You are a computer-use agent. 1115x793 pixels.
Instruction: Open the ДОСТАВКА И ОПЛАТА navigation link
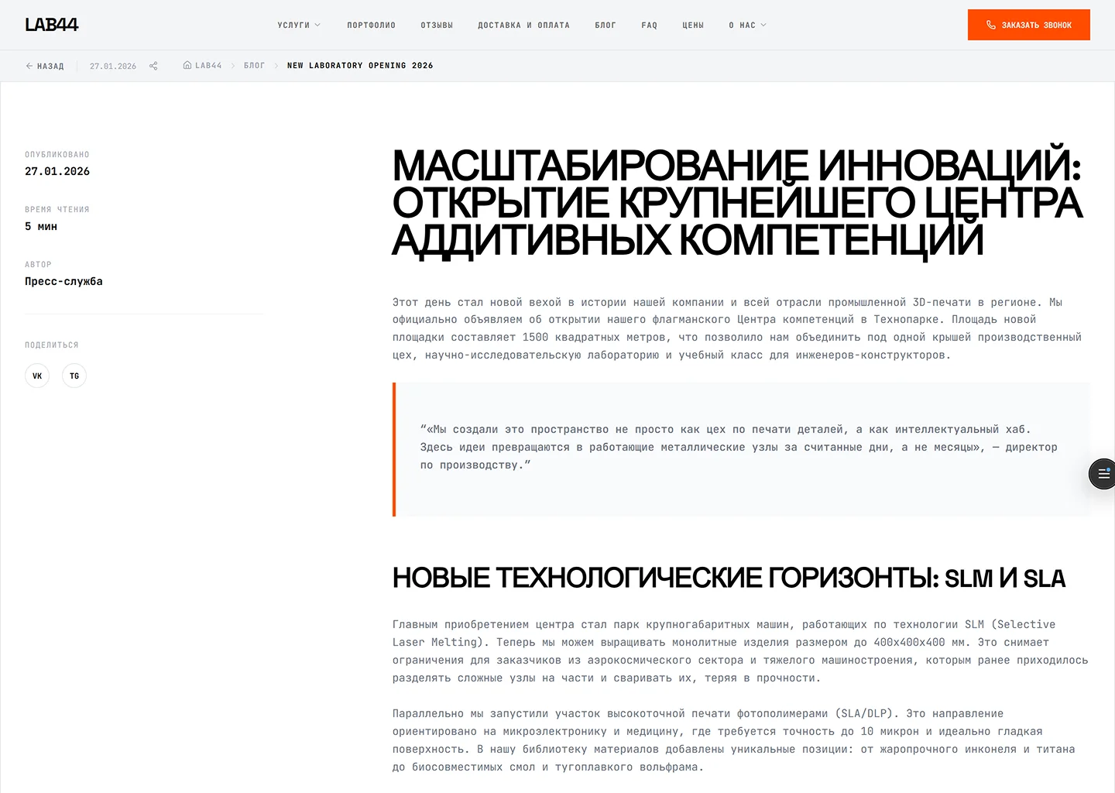tap(524, 24)
